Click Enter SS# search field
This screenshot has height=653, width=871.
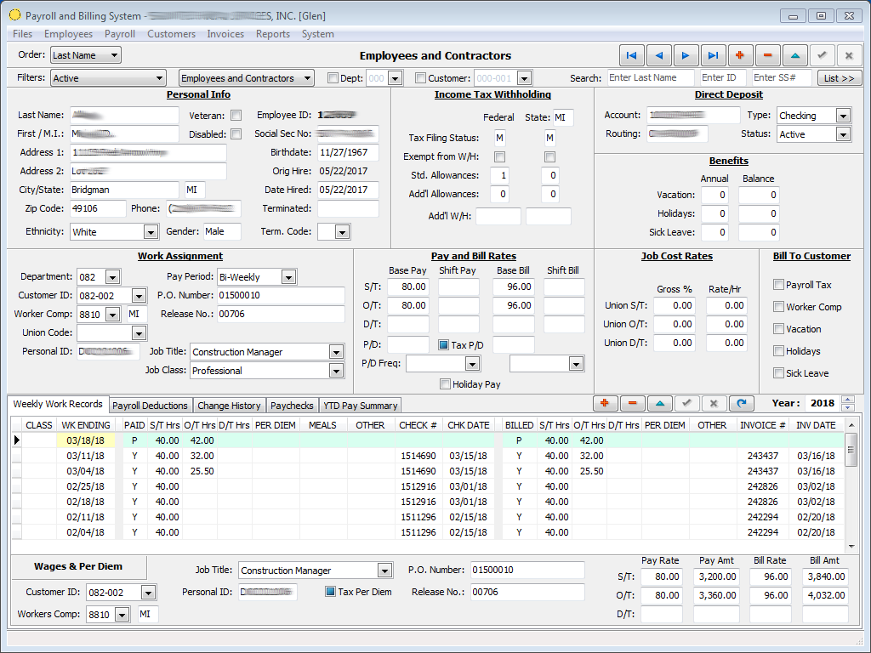coord(782,77)
